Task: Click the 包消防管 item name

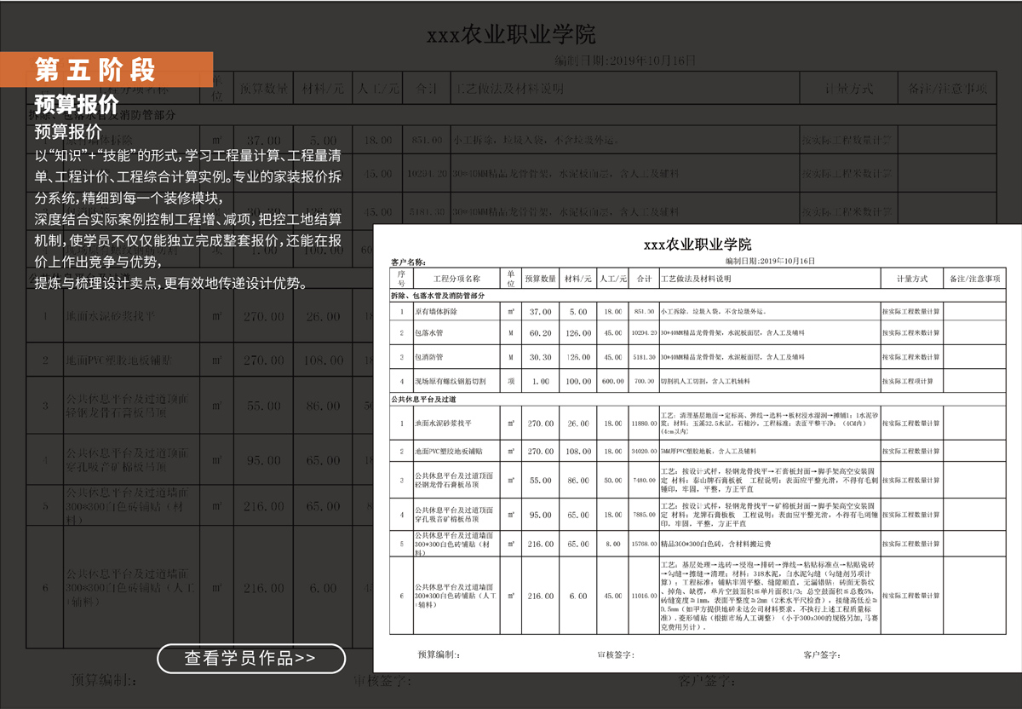Action: [428, 357]
